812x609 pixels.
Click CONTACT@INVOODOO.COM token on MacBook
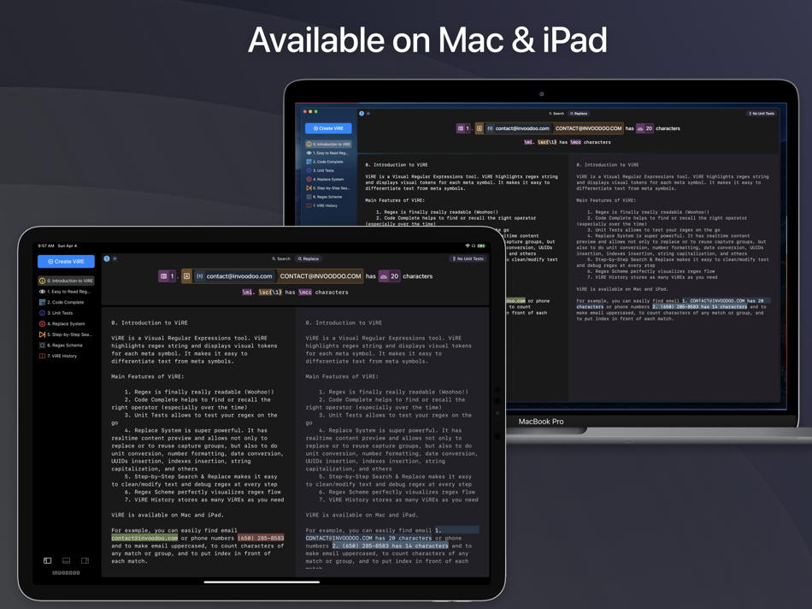pos(588,128)
